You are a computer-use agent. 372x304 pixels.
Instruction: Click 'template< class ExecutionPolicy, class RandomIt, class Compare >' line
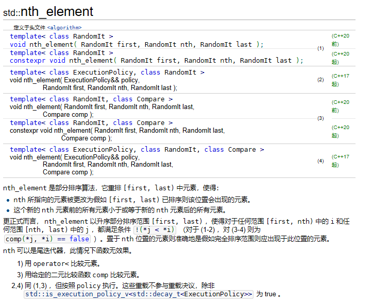pos(137,149)
